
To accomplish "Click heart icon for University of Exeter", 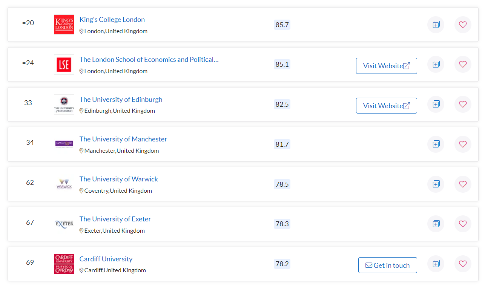I will pyautogui.click(x=463, y=224).
